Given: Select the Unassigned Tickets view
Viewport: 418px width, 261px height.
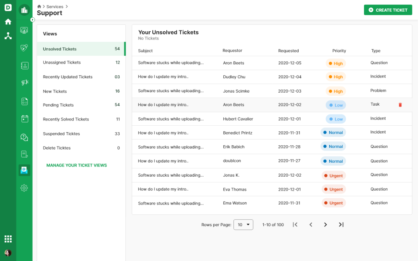Looking at the screenshot, I should click(x=81, y=62).
